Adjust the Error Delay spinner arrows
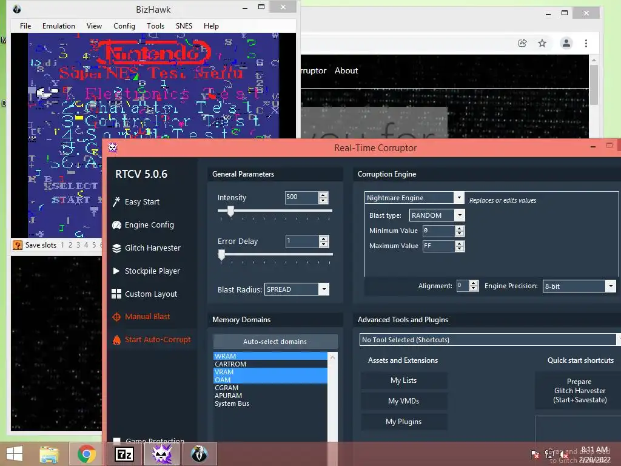The height and width of the screenshot is (466, 621). (x=324, y=241)
